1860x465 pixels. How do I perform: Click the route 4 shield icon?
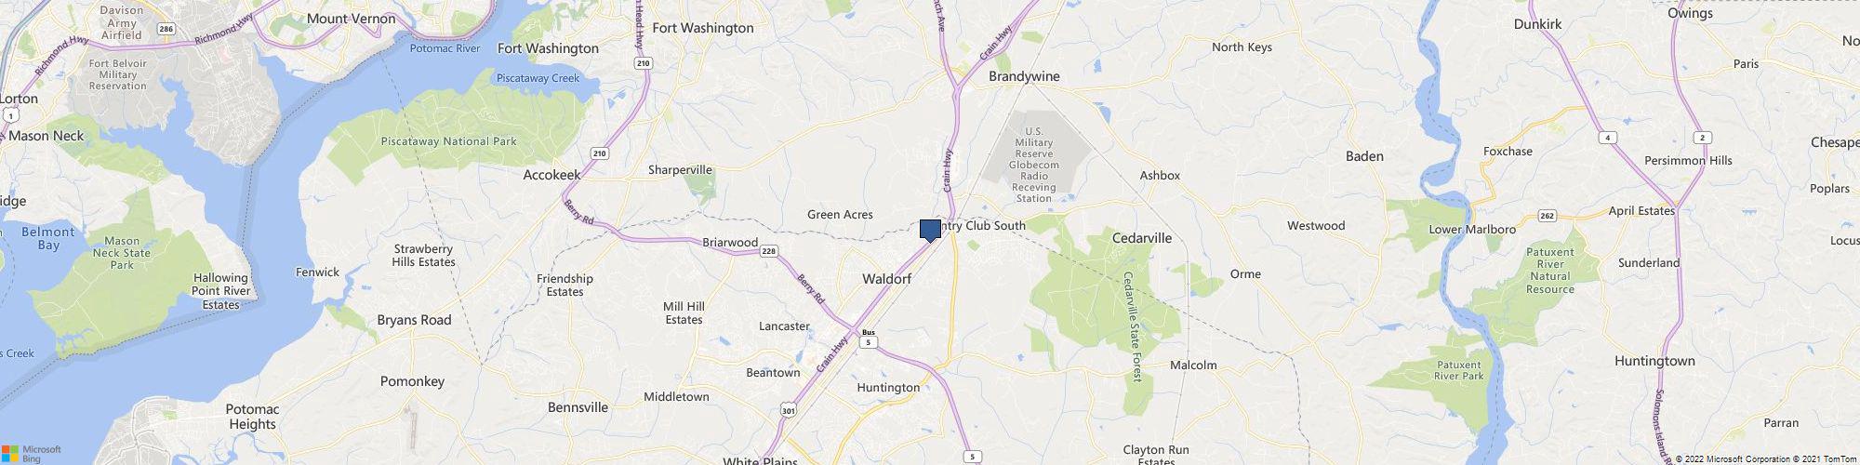pos(1608,138)
